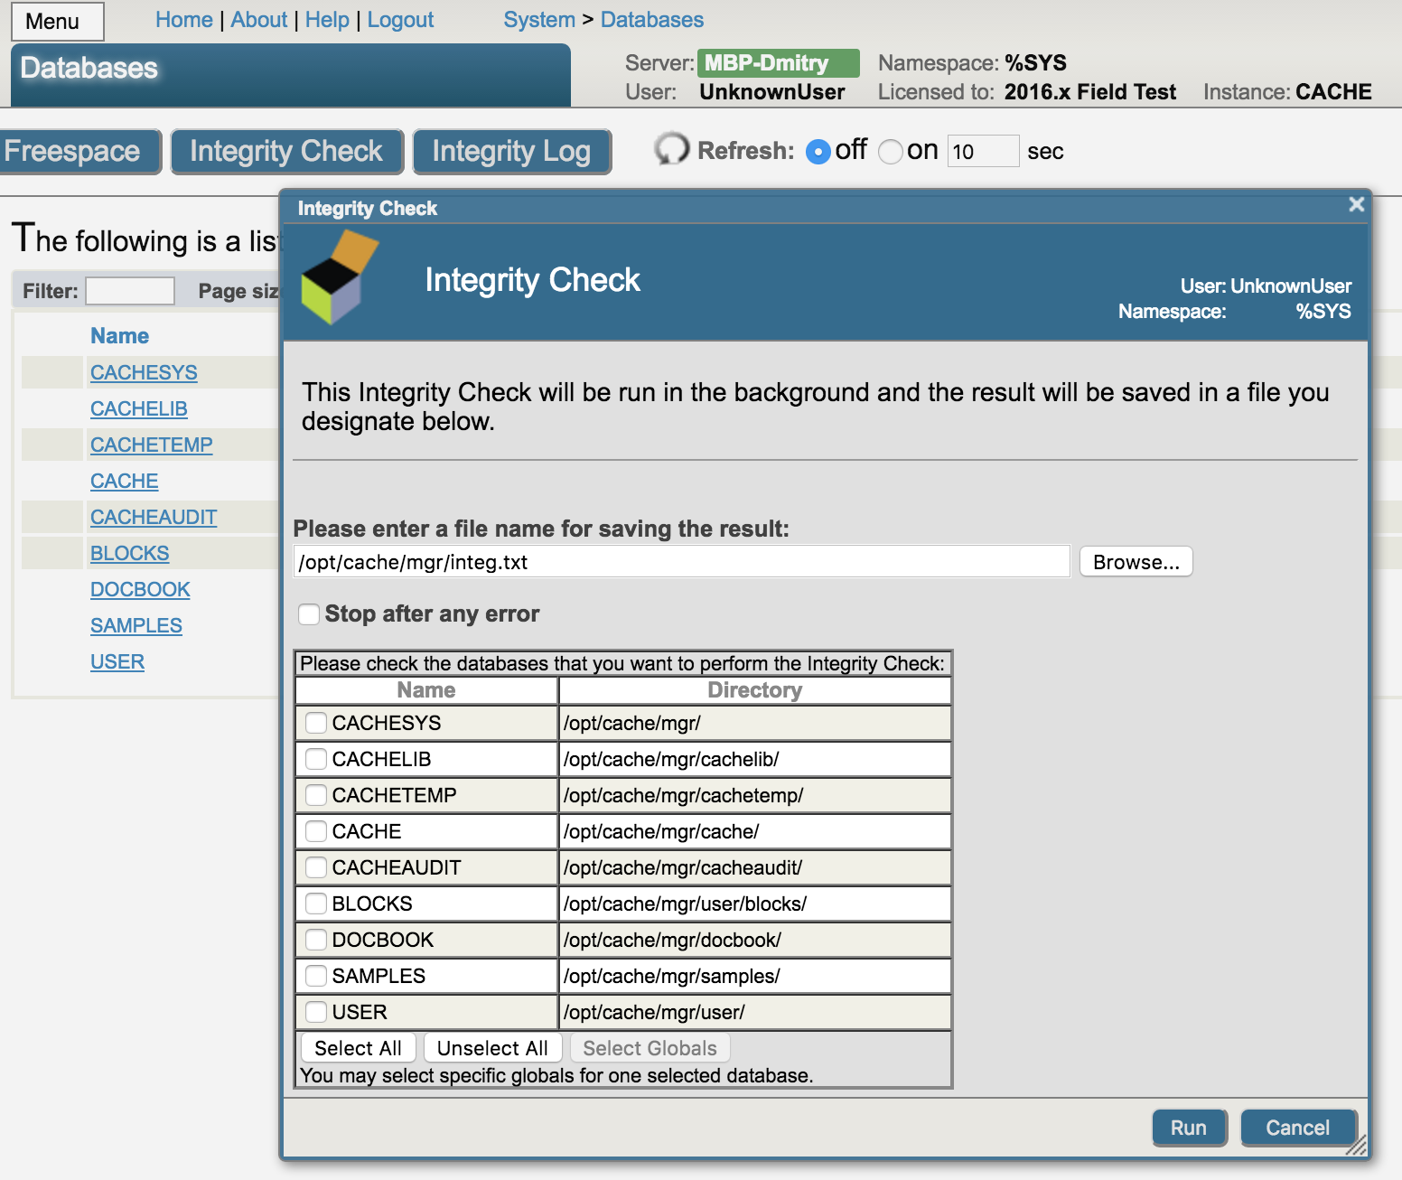Close the Integrity Check dialog
The image size is (1402, 1180).
click(x=1356, y=205)
